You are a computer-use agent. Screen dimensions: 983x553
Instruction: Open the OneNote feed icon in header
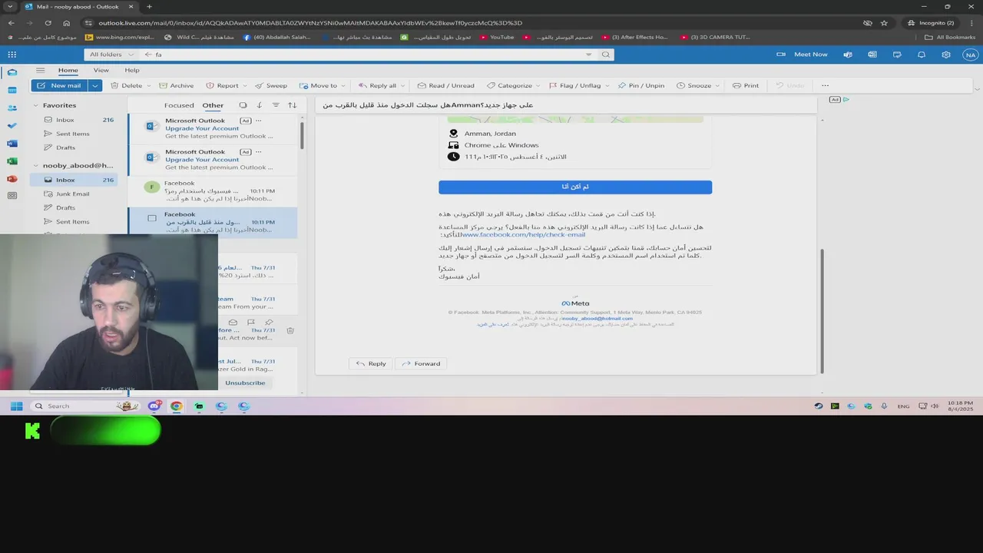coord(872,55)
